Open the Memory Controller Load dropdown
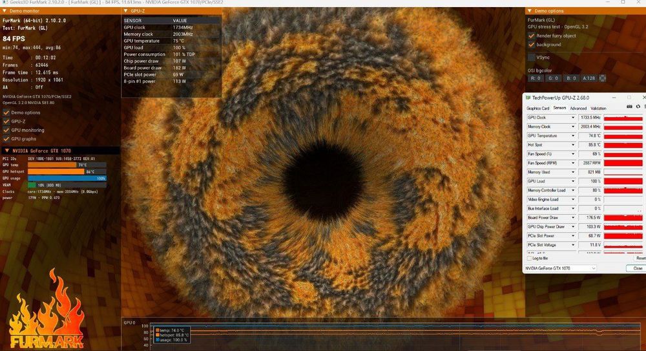646x351 pixels. pyautogui.click(x=572, y=190)
